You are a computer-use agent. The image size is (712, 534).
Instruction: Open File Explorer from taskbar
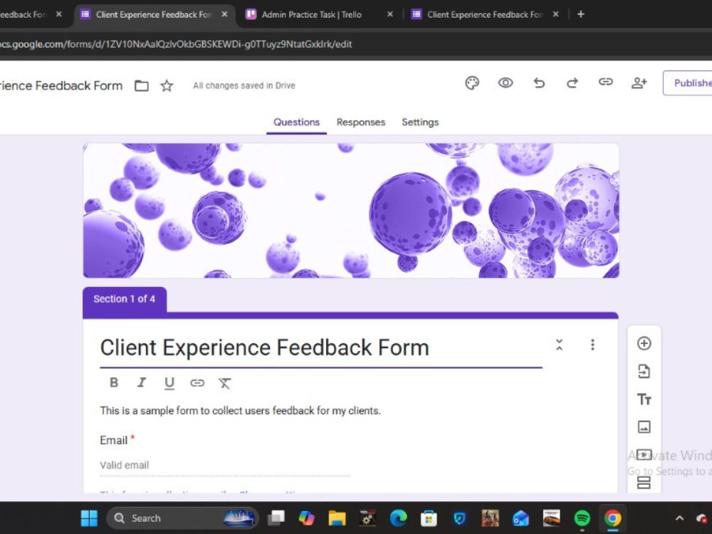[x=337, y=518]
